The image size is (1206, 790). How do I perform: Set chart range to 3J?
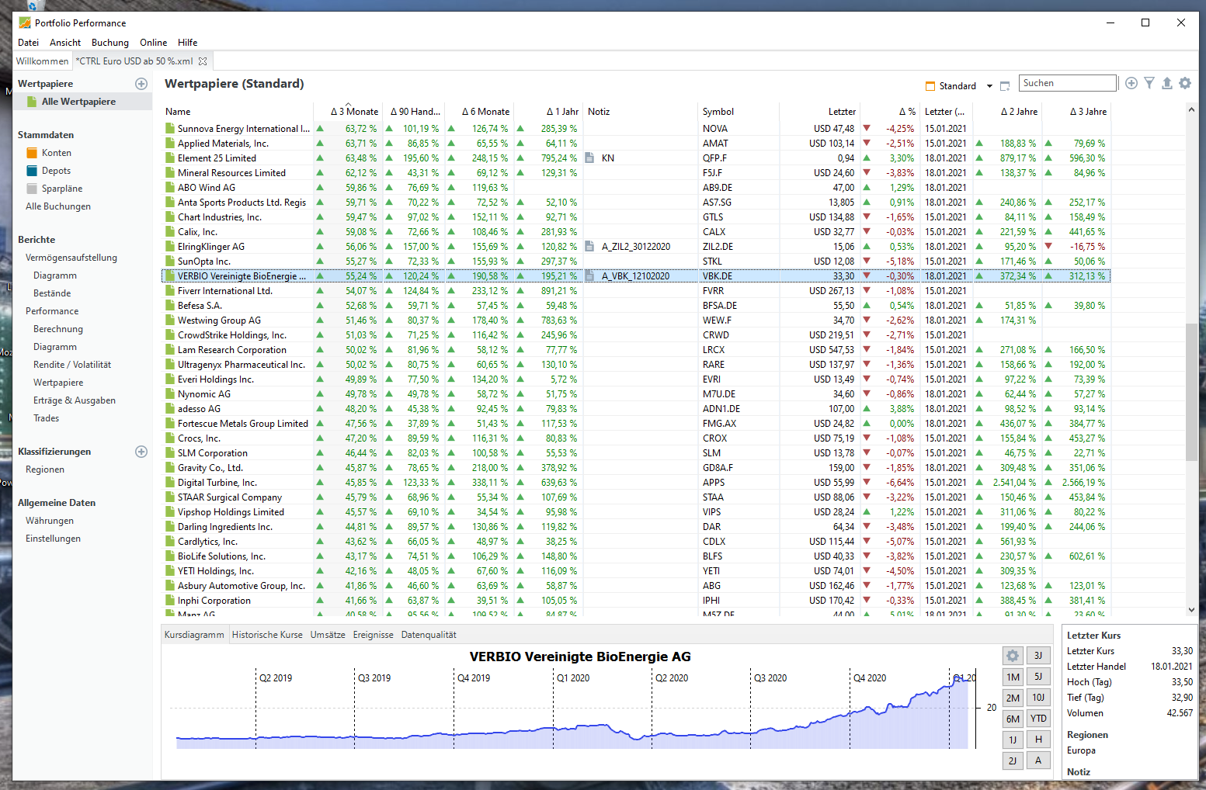1038,656
